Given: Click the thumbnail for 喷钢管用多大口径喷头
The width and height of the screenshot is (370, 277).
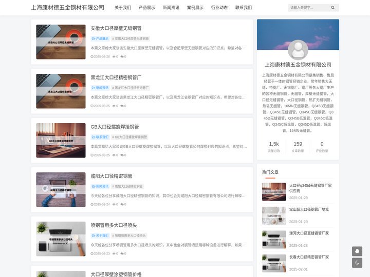Looking at the screenshot, I should [61, 239].
